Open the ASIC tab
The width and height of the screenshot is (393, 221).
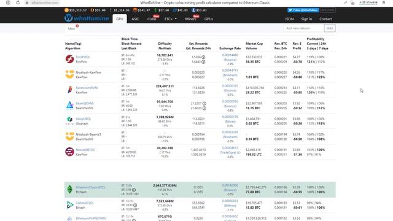tap(135, 19)
